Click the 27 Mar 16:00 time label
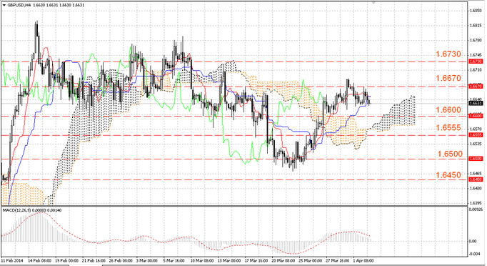Image resolution: width=487 pixels, height=266 pixels. click(x=337, y=260)
